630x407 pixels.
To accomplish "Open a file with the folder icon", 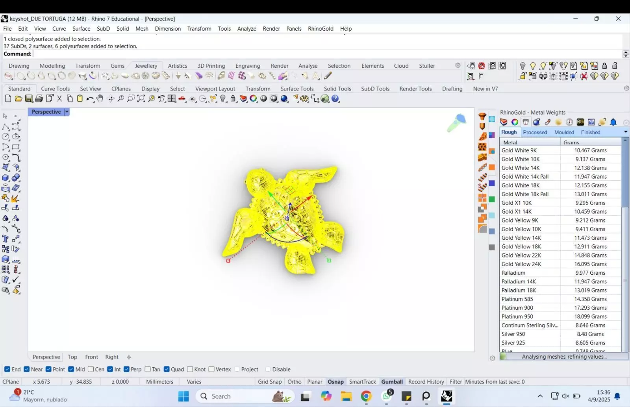I will pyautogui.click(x=18, y=99).
